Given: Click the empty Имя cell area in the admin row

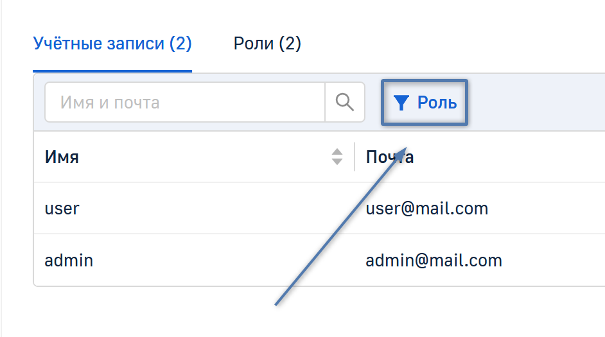Looking at the screenshot, I should click(212, 261).
